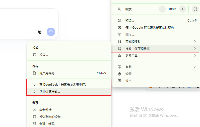Expand the 投放、保存和分享 chevron arrow
This screenshot has height=127, width=200.
[195, 48]
